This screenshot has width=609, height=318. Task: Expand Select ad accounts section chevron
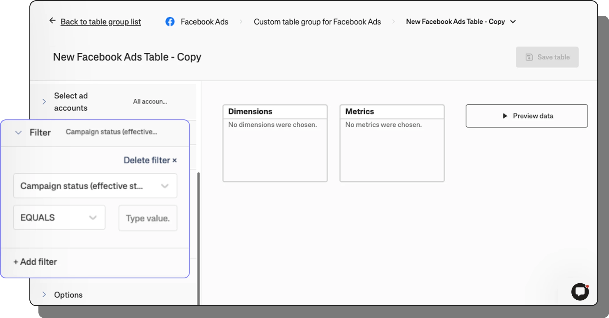44,102
